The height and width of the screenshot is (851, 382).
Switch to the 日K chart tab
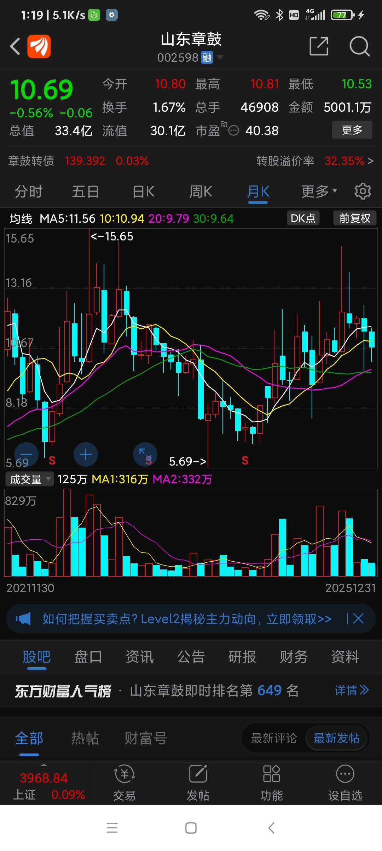point(143,191)
